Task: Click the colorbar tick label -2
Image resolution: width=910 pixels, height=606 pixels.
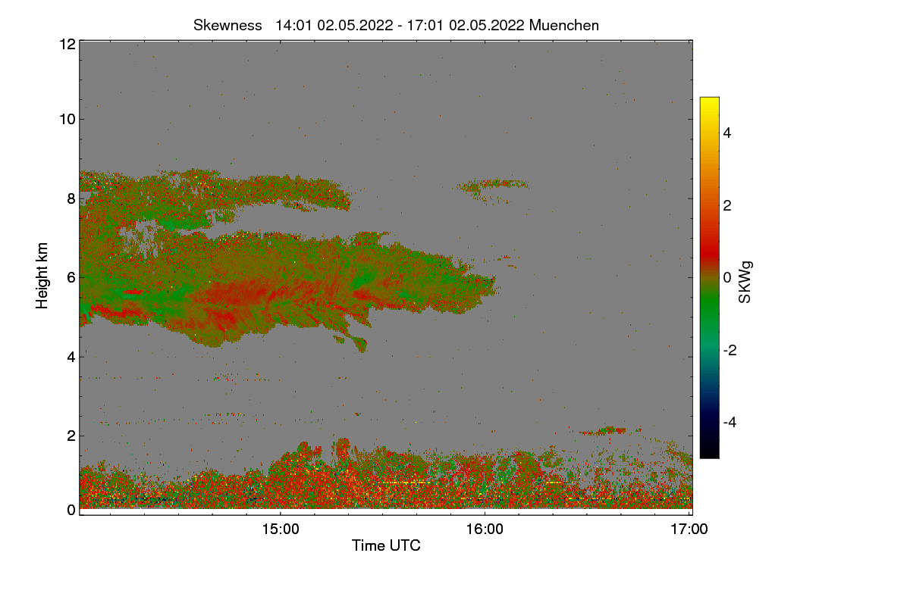Action: click(729, 350)
